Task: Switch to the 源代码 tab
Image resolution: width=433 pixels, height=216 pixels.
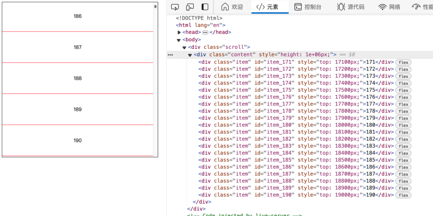Action: [x=351, y=7]
